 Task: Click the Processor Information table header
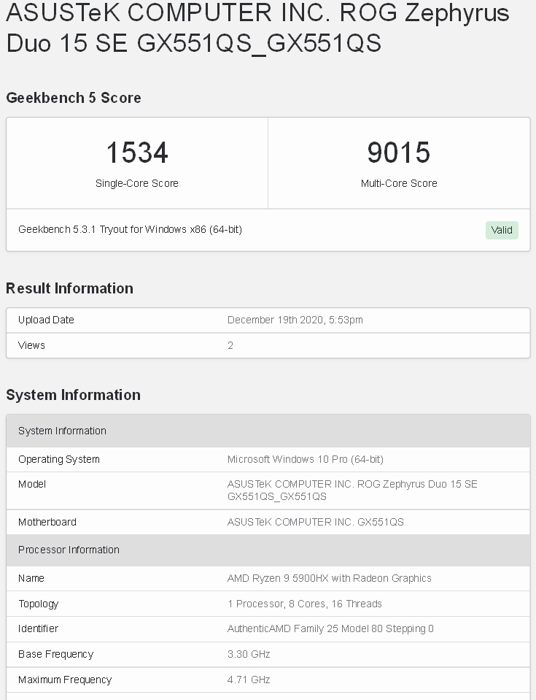point(268,550)
